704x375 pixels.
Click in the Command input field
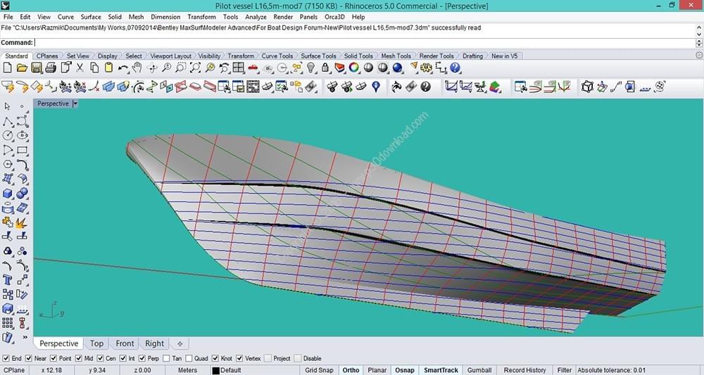(365, 43)
